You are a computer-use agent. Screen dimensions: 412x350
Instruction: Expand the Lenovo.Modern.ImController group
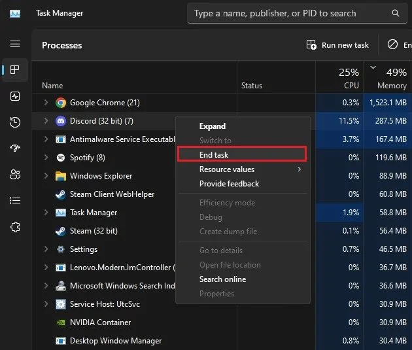(46, 267)
